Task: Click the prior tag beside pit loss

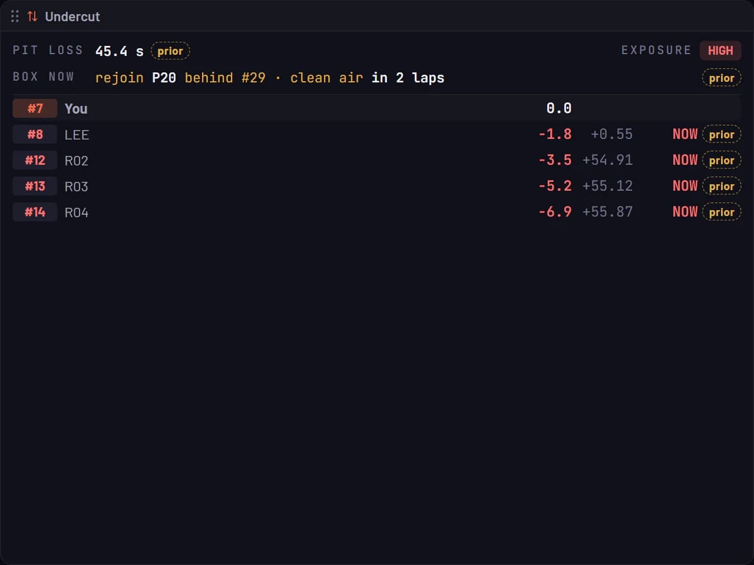Action: [x=170, y=51]
